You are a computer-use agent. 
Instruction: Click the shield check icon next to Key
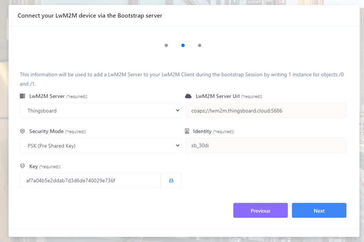click(x=22, y=166)
